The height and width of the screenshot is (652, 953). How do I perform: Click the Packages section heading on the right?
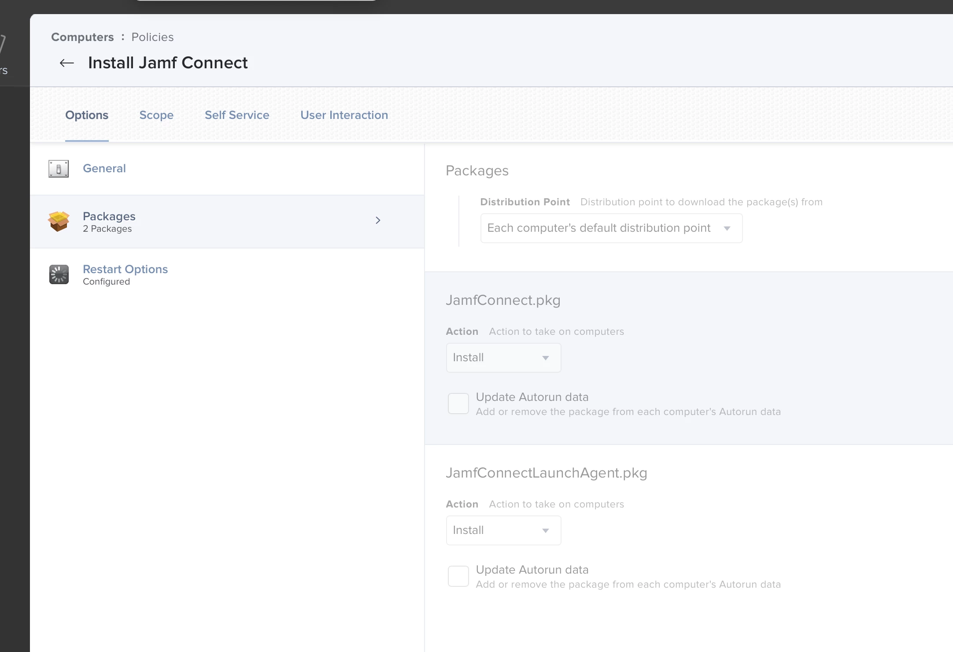coord(477,171)
